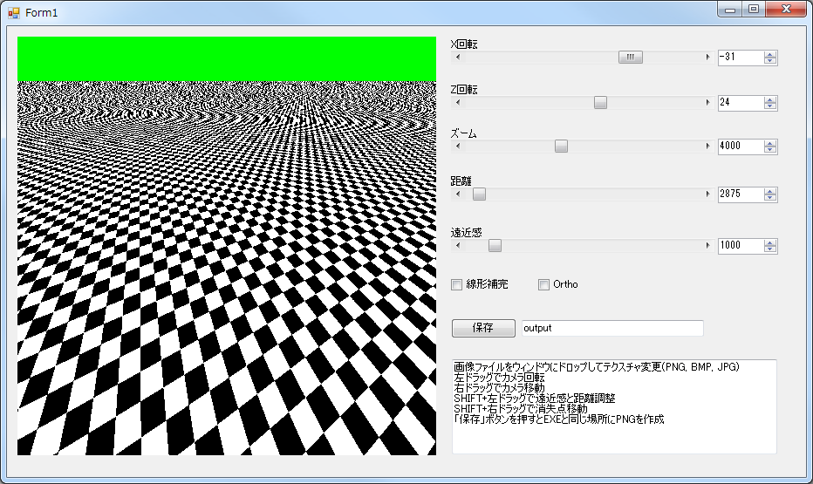Click the 距離 slider thumb
Screen dimensions: 813x484
click(x=479, y=194)
